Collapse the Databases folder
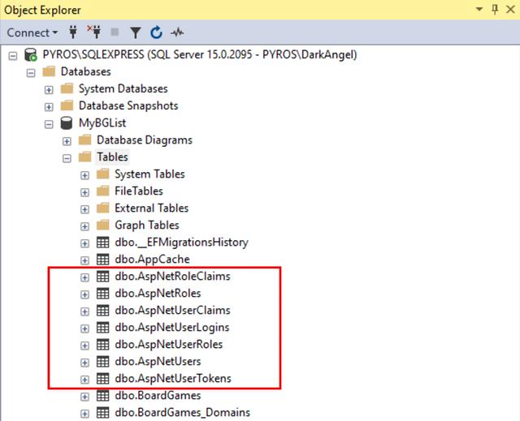This screenshot has height=421, width=520. 31,73
